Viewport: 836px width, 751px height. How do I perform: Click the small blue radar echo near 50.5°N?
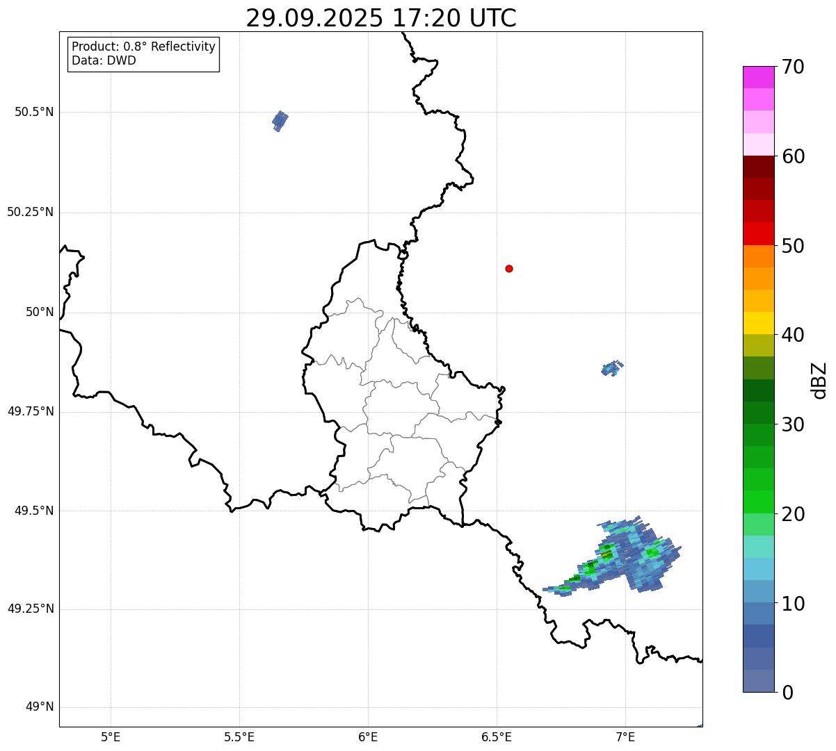coord(280,121)
